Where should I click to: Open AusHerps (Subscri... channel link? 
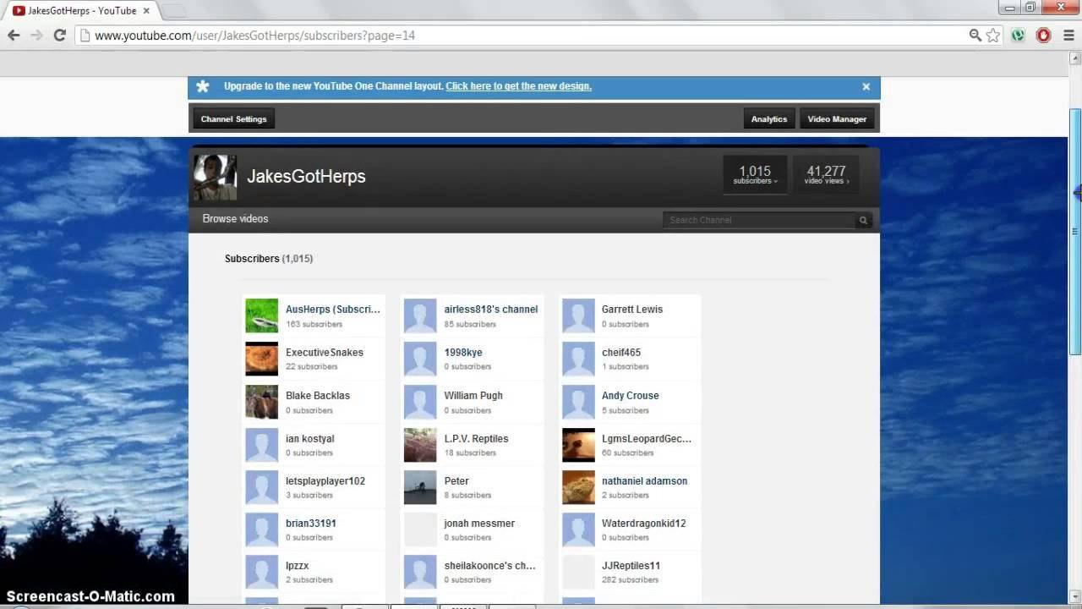pyautogui.click(x=333, y=310)
